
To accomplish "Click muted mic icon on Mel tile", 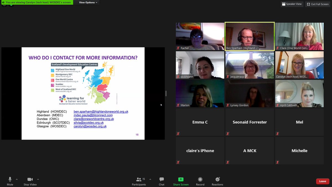I will click(x=277, y=134).
